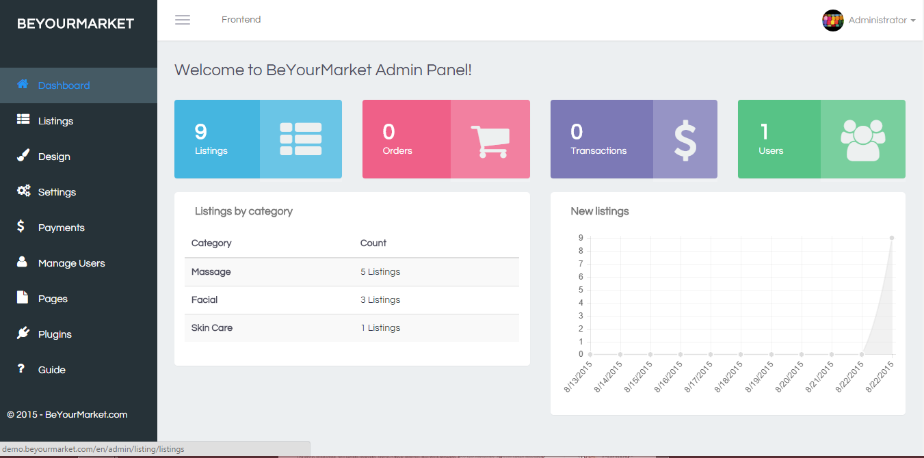Open the Payments menu item
This screenshot has width=924, height=458.
[79, 228]
